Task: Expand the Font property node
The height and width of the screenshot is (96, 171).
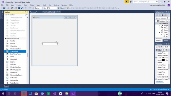Action: [x=156, y=58]
